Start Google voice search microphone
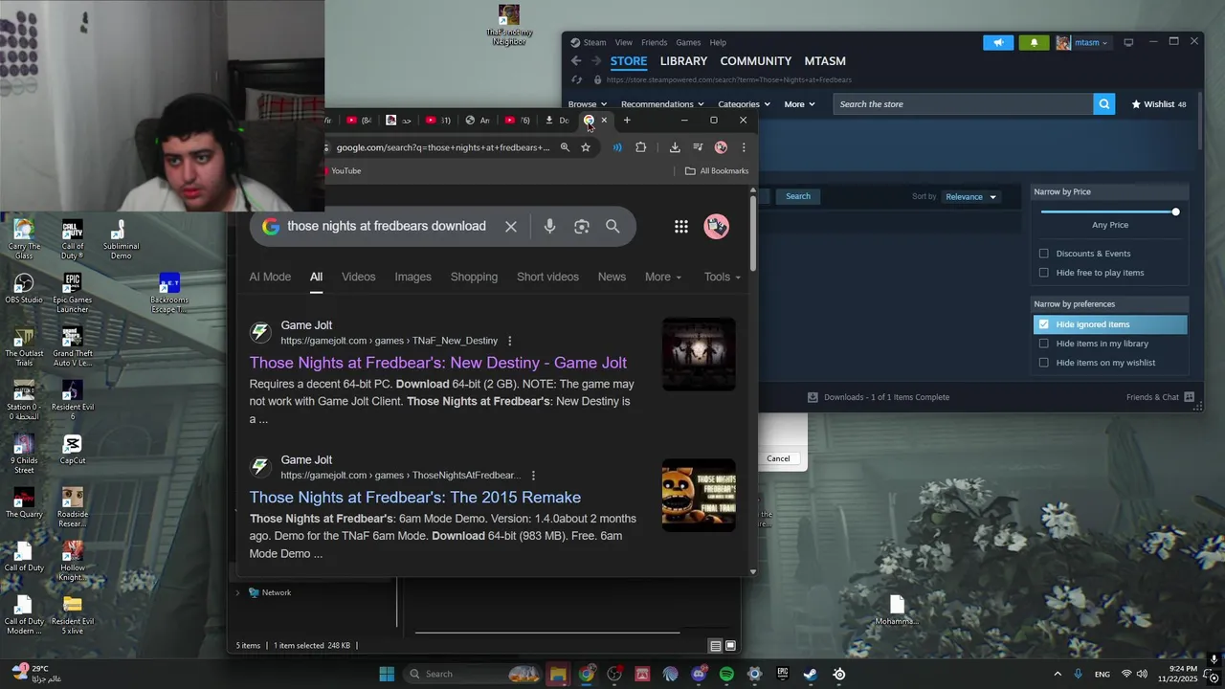The width and height of the screenshot is (1225, 689). point(549,227)
